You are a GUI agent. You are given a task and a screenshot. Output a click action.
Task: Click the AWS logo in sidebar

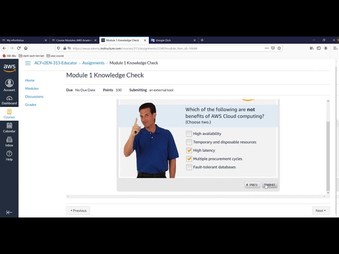pos(10,68)
